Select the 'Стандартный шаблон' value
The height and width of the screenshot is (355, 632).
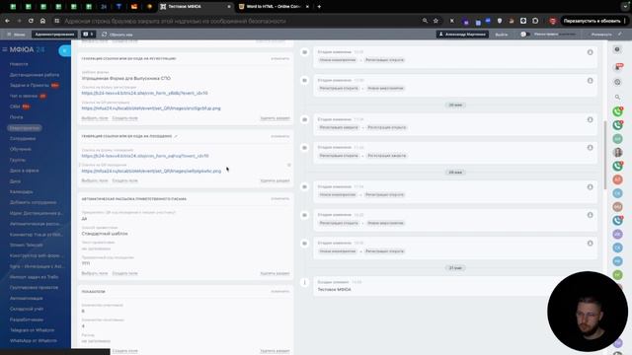click(x=105, y=234)
